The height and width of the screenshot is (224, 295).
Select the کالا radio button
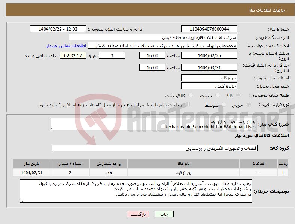coord(238,95)
